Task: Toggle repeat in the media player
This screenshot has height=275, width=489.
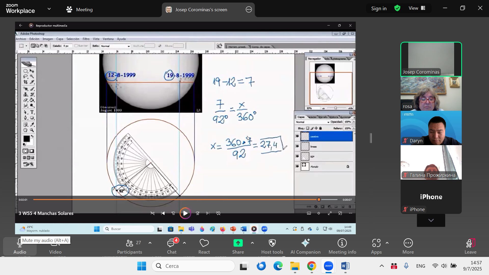Action: pyautogui.click(x=218, y=213)
